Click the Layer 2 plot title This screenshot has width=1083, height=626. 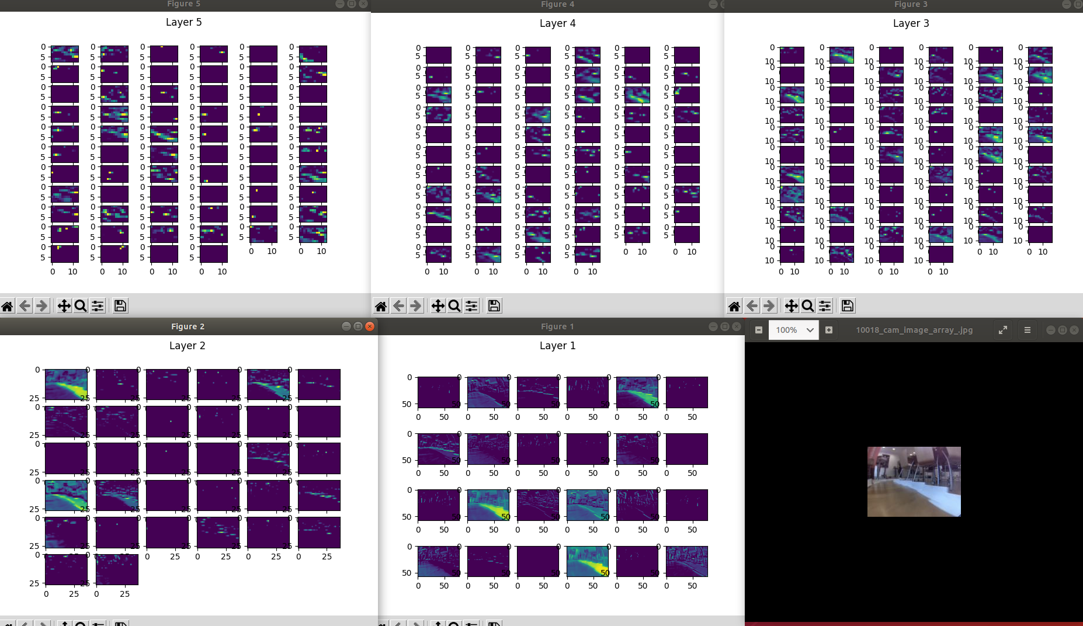coord(188,346)
